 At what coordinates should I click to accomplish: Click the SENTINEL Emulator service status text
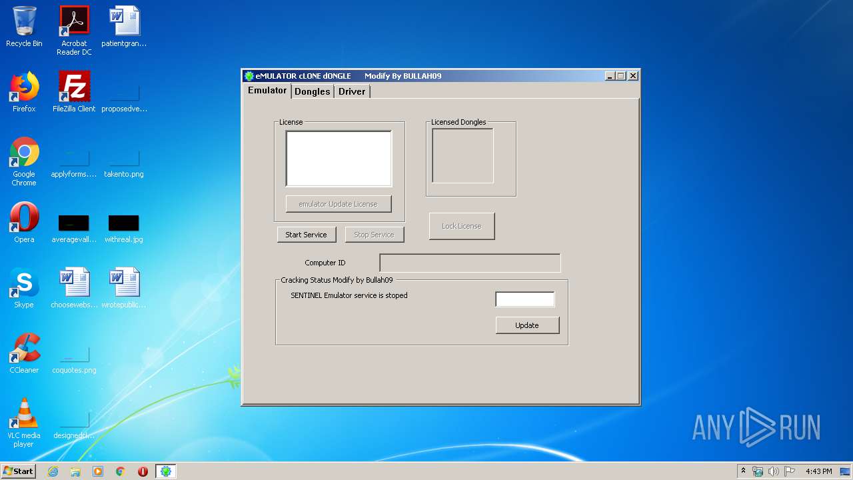349,295
